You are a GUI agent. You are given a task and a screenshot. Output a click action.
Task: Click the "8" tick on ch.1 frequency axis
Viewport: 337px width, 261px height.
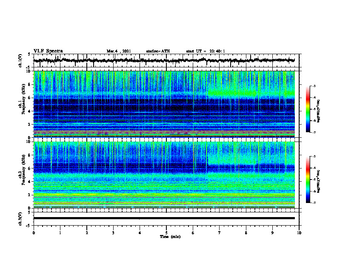pyautogui.click(x=30, y=84)
